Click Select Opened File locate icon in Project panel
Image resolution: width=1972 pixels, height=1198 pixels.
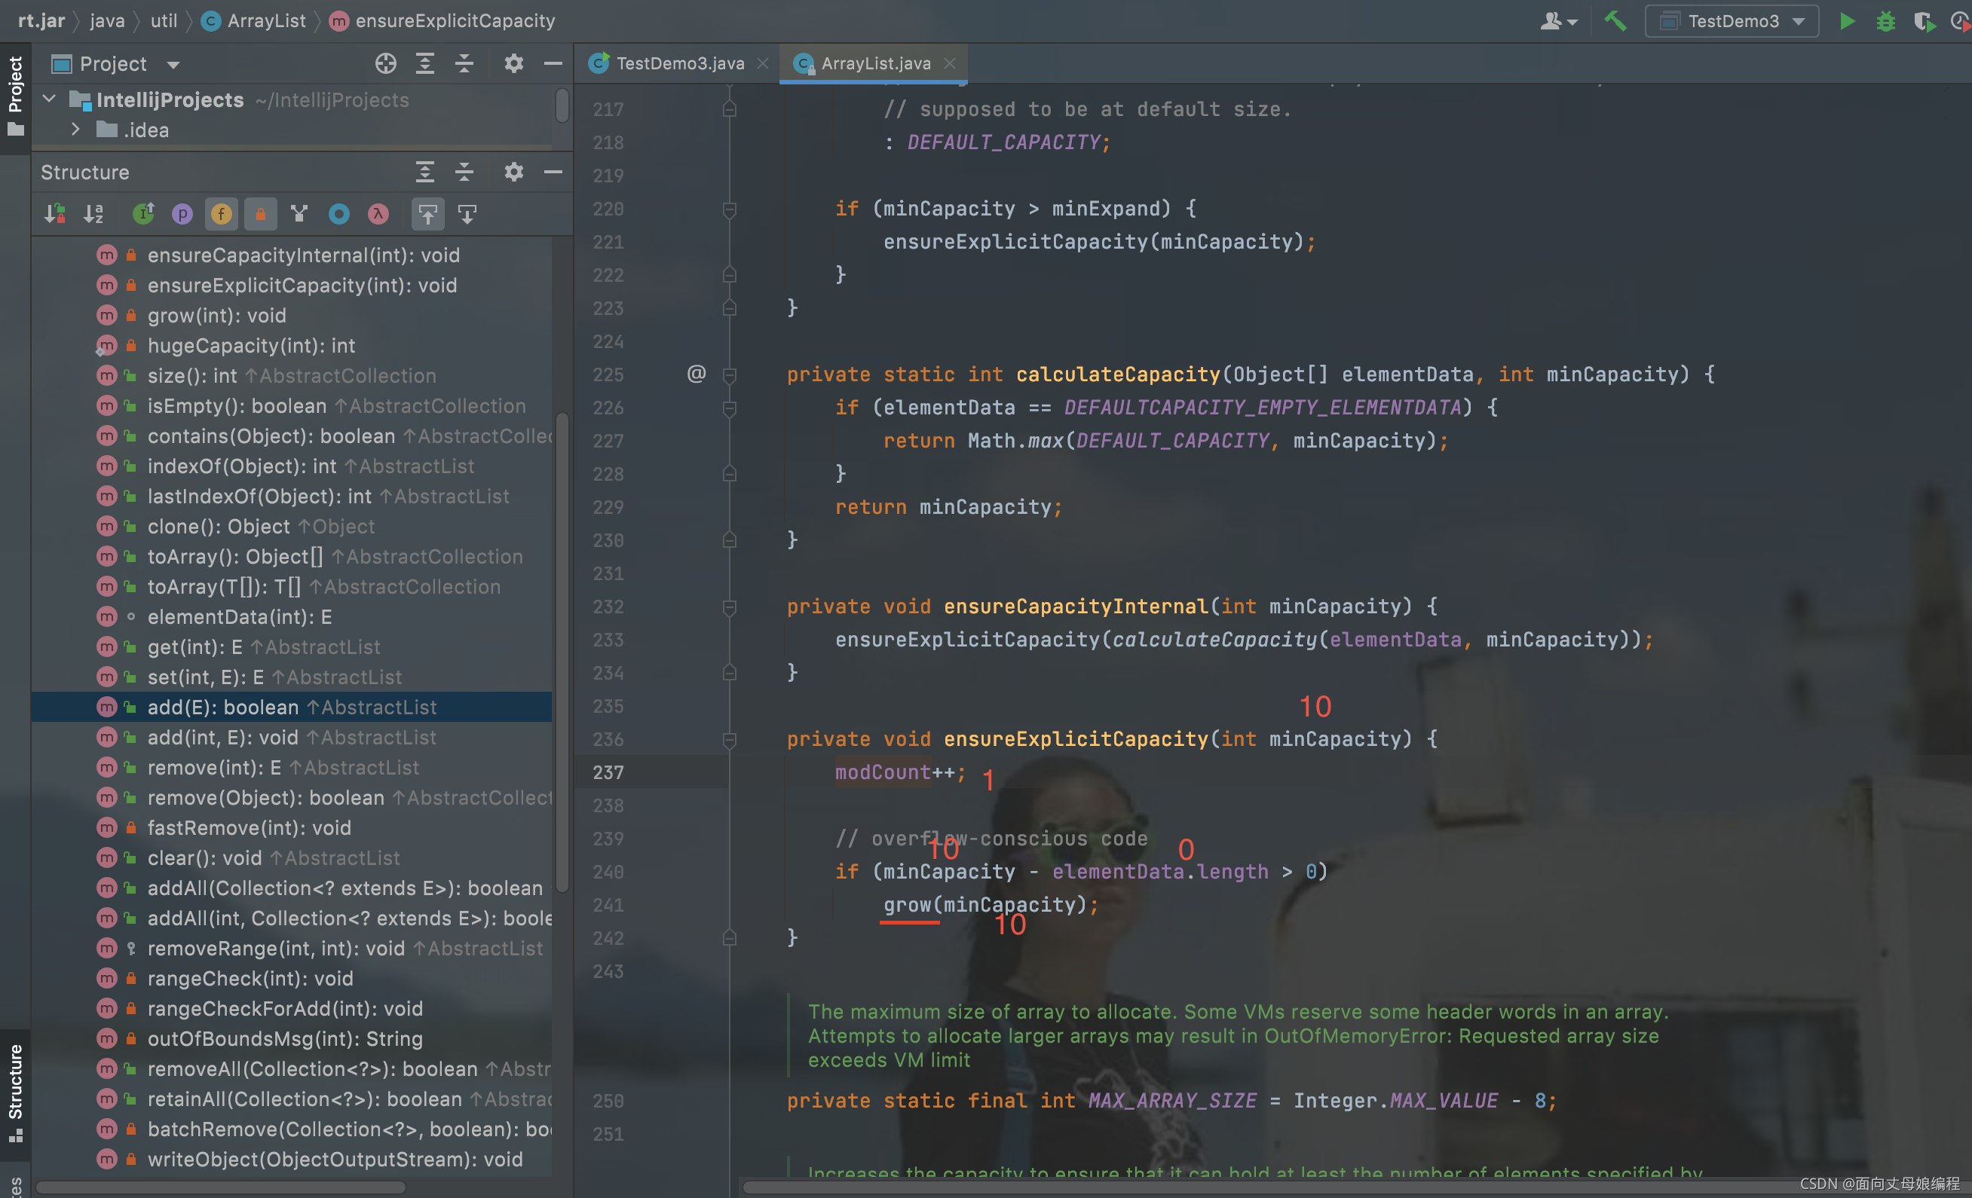click(x=386, y=63)
